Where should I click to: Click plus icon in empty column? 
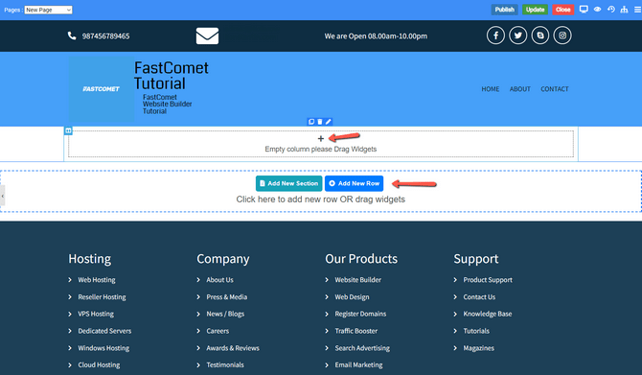tap(321, 139)
